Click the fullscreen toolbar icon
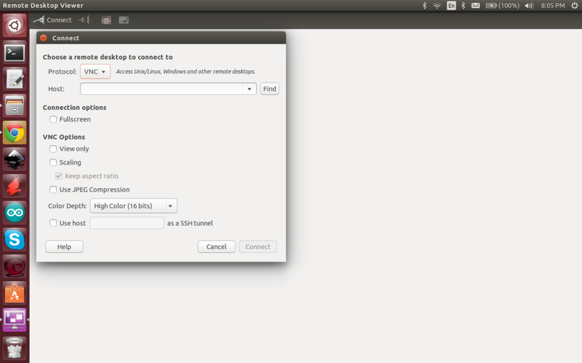 (106, 20)
